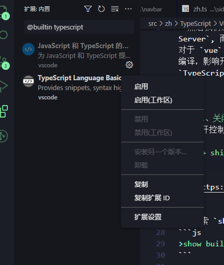
Task: Click the JavaScript extension blue logo
Action: pos(28,49)
